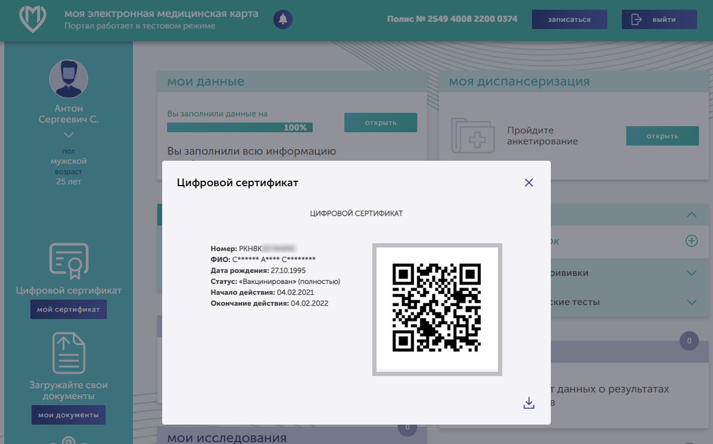Expand the прививки section chevron
The image size is (713, 444).
coord(692,273)
